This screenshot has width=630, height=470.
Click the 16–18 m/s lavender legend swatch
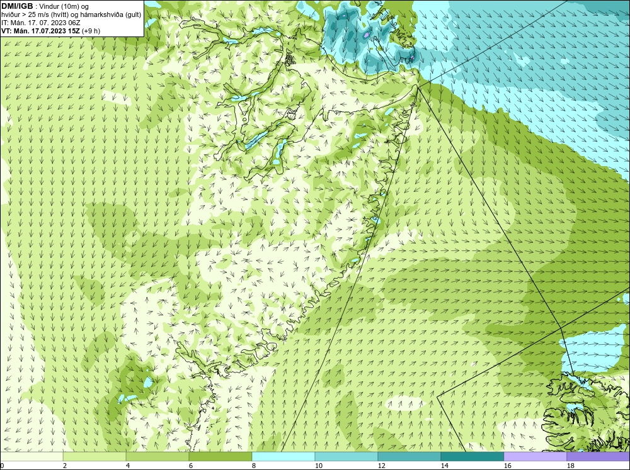point(535,456)
